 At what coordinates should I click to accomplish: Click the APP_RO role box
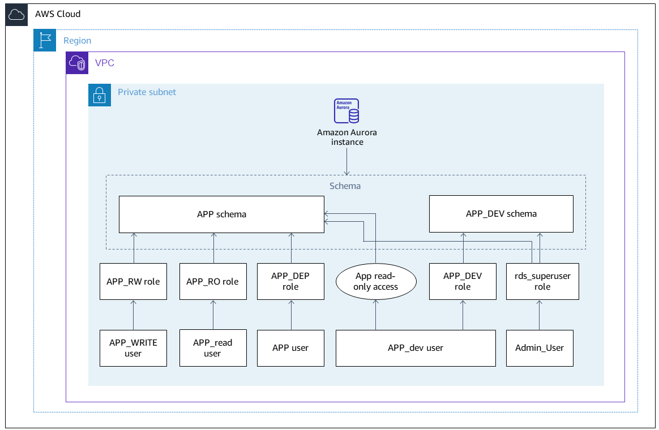213,281
